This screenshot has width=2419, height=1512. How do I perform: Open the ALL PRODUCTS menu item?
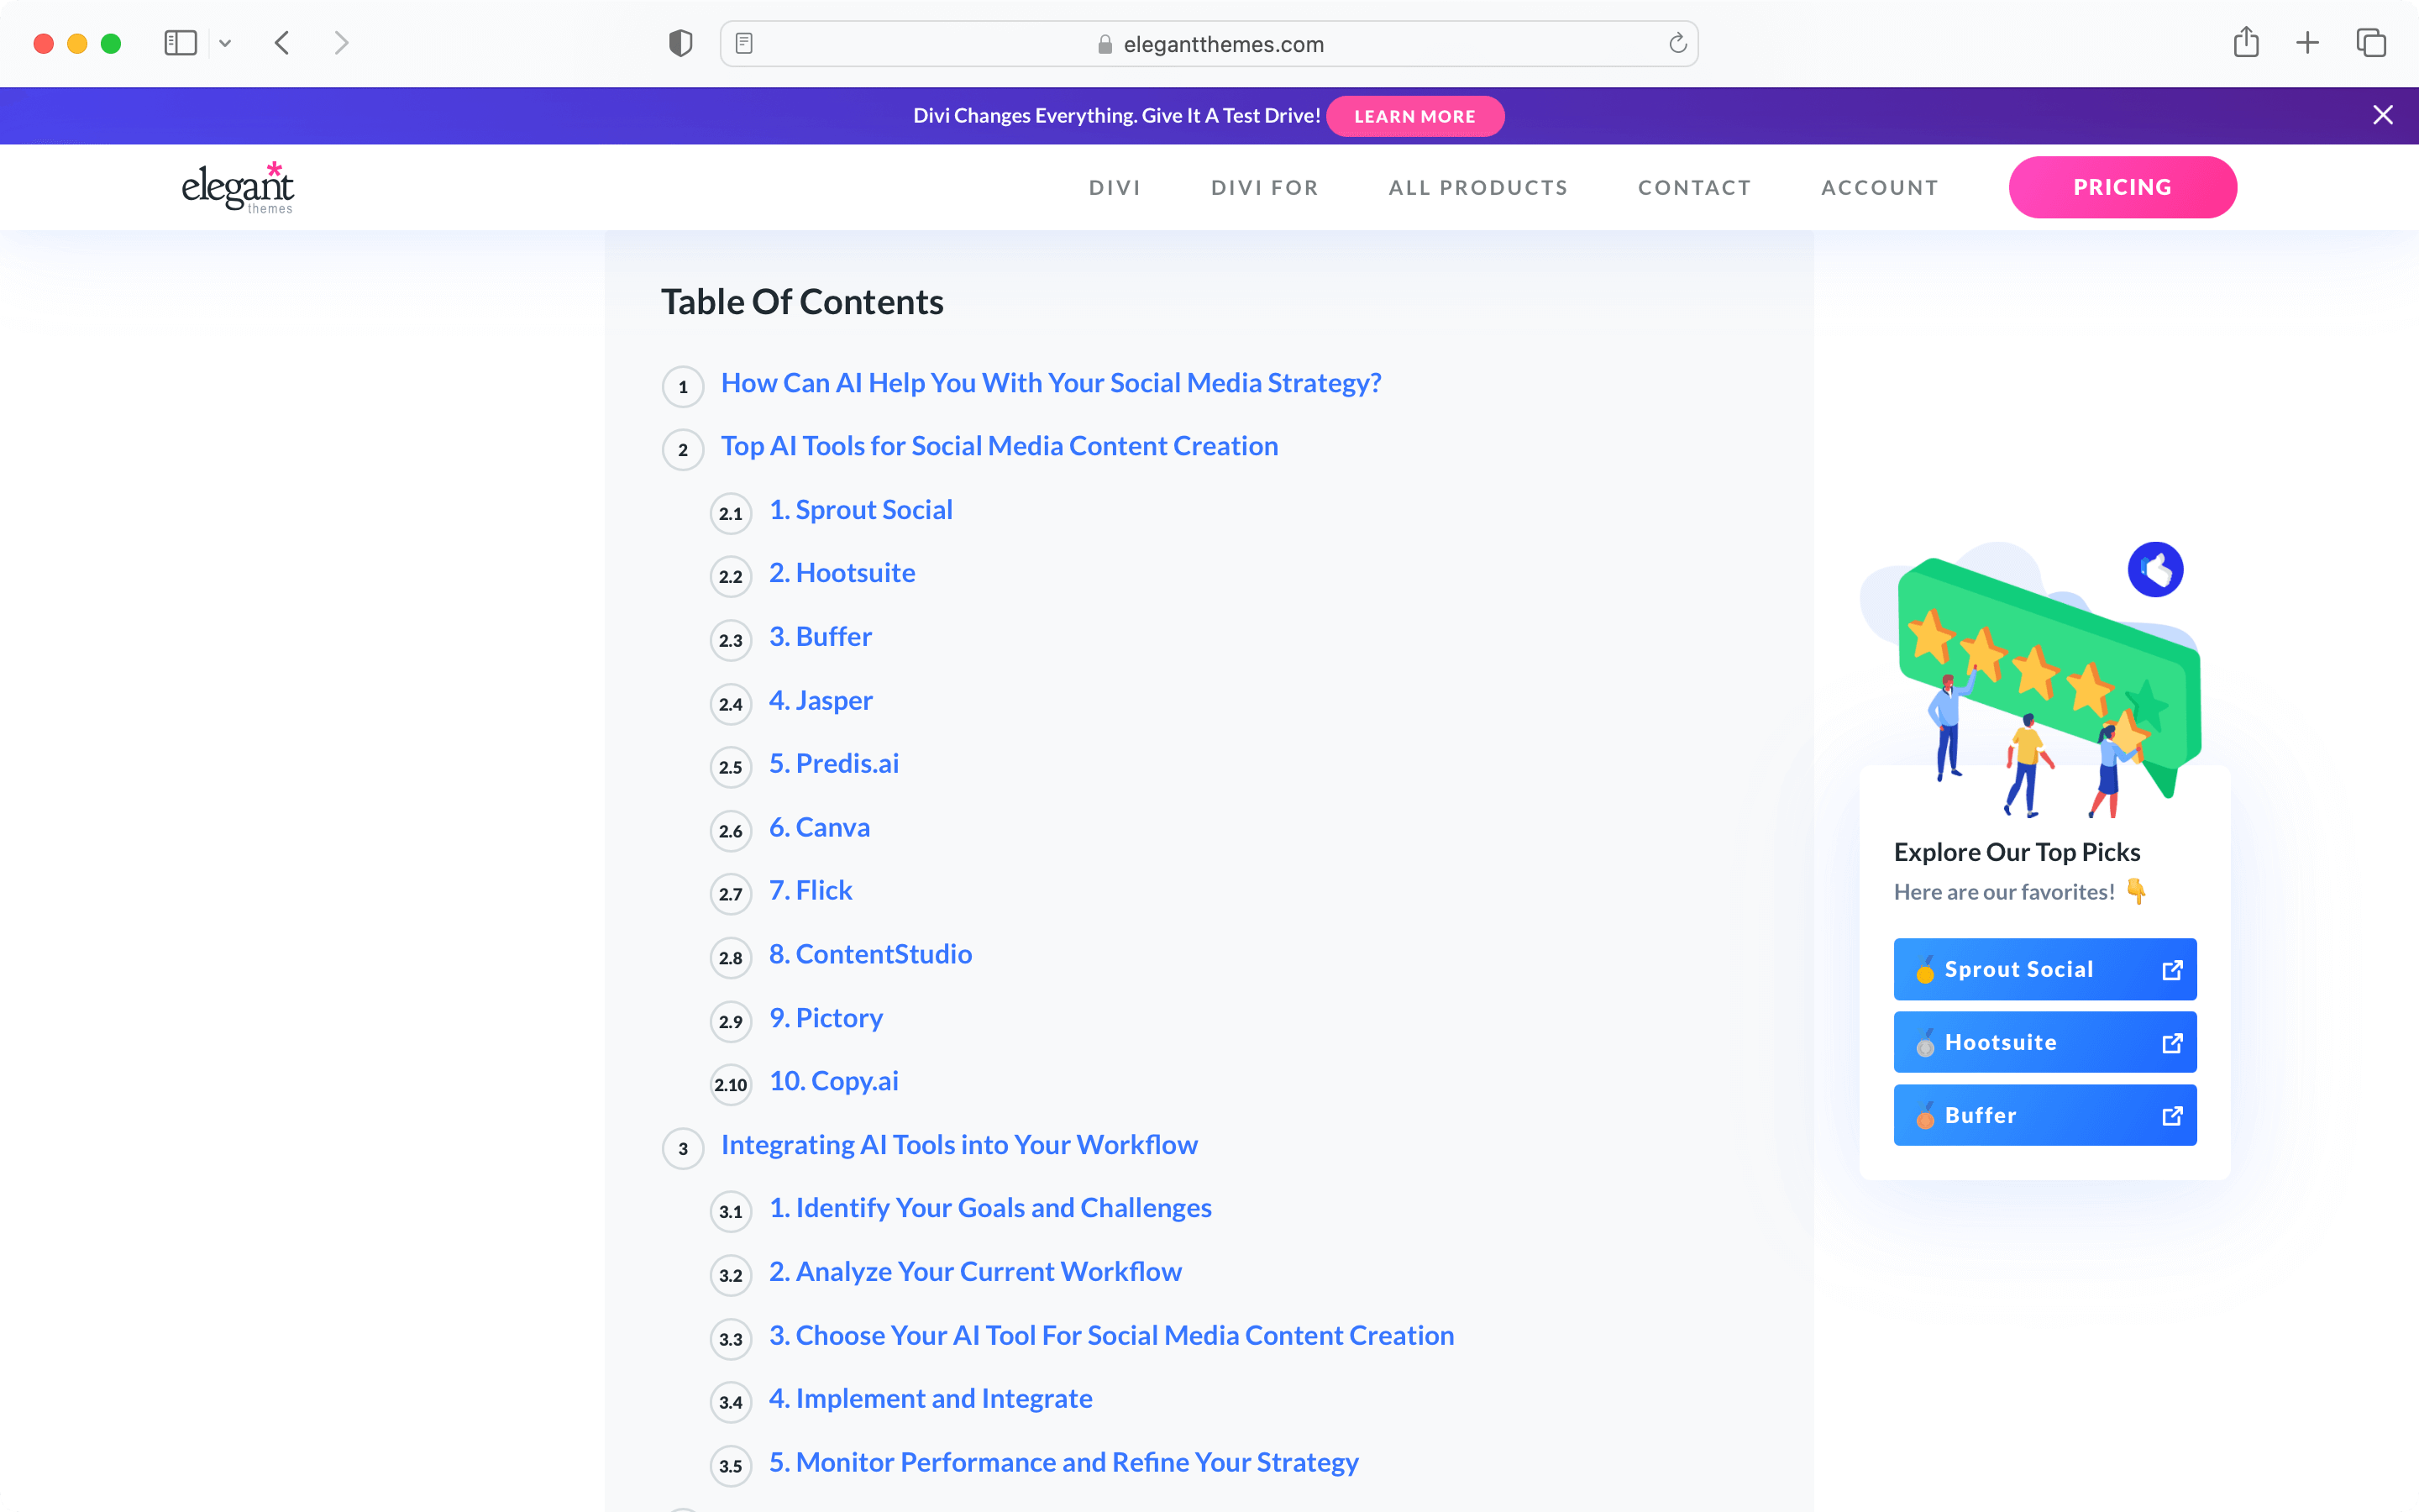click(1477, 187)
